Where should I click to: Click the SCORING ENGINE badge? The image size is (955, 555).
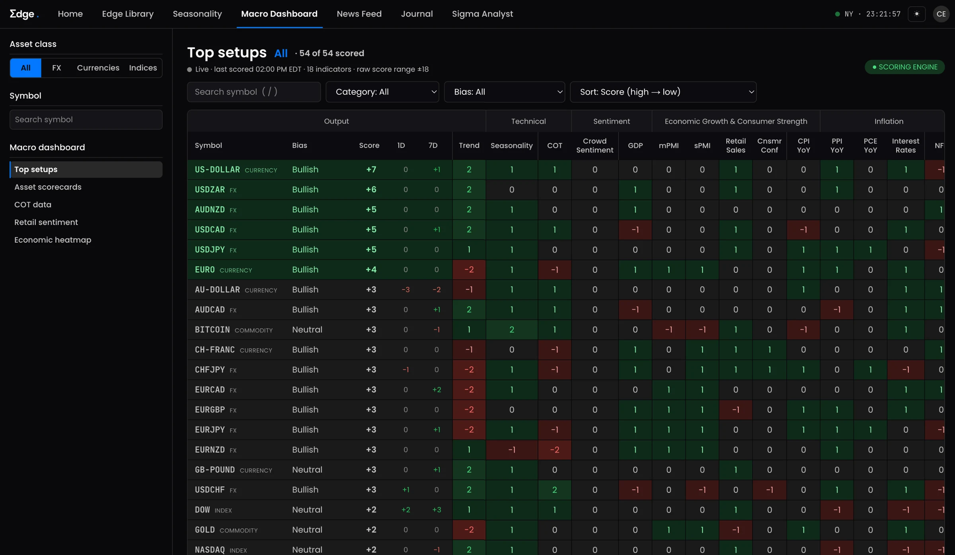point(904,67)
